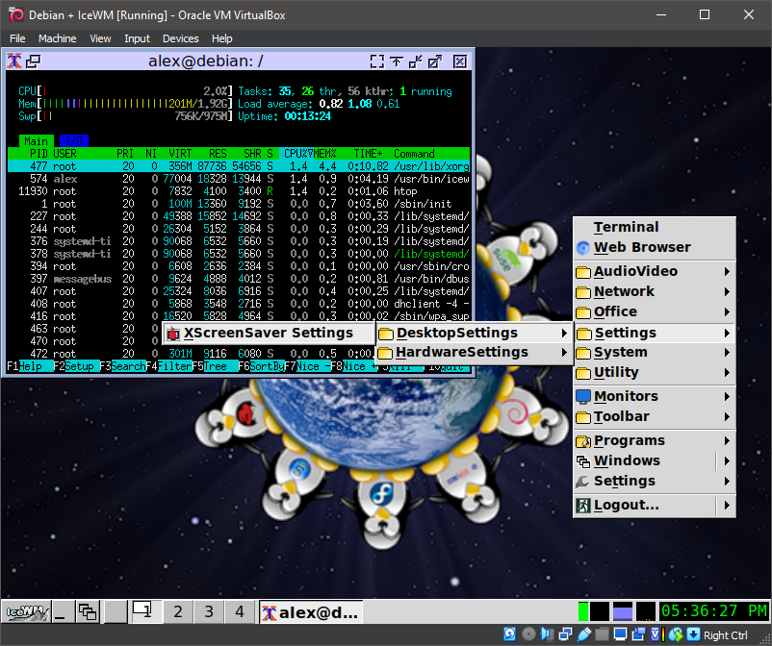This screenshot has height=646, width=772.
Task: Open the IceWM start menu button
Action: 26,611
